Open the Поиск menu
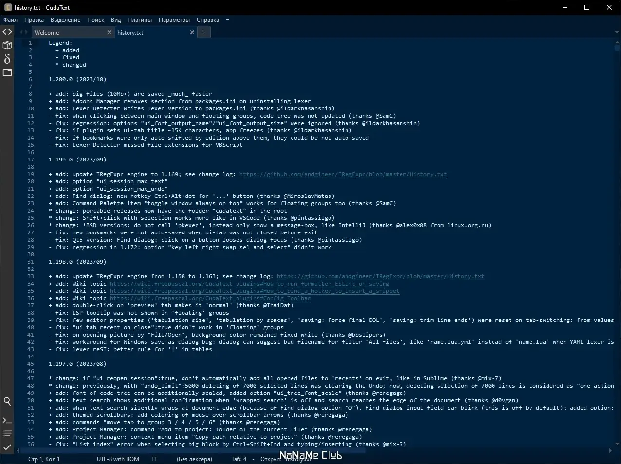Screen dimensions: 621x464 click(96, 20)
